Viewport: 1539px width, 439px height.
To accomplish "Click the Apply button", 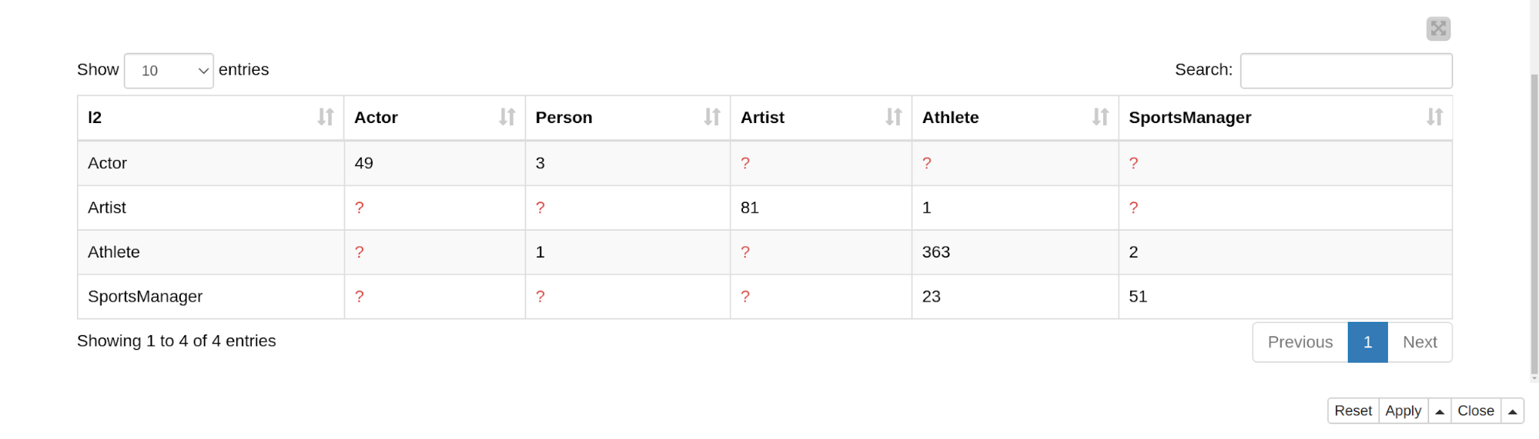I will pos(1404,411).
